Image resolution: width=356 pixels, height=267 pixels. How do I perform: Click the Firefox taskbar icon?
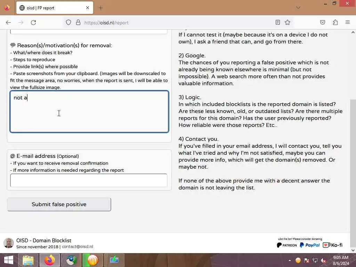(50, 260)
